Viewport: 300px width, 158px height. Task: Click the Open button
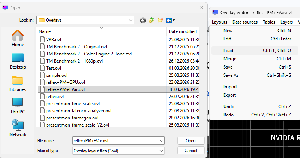tap(191, 141)
